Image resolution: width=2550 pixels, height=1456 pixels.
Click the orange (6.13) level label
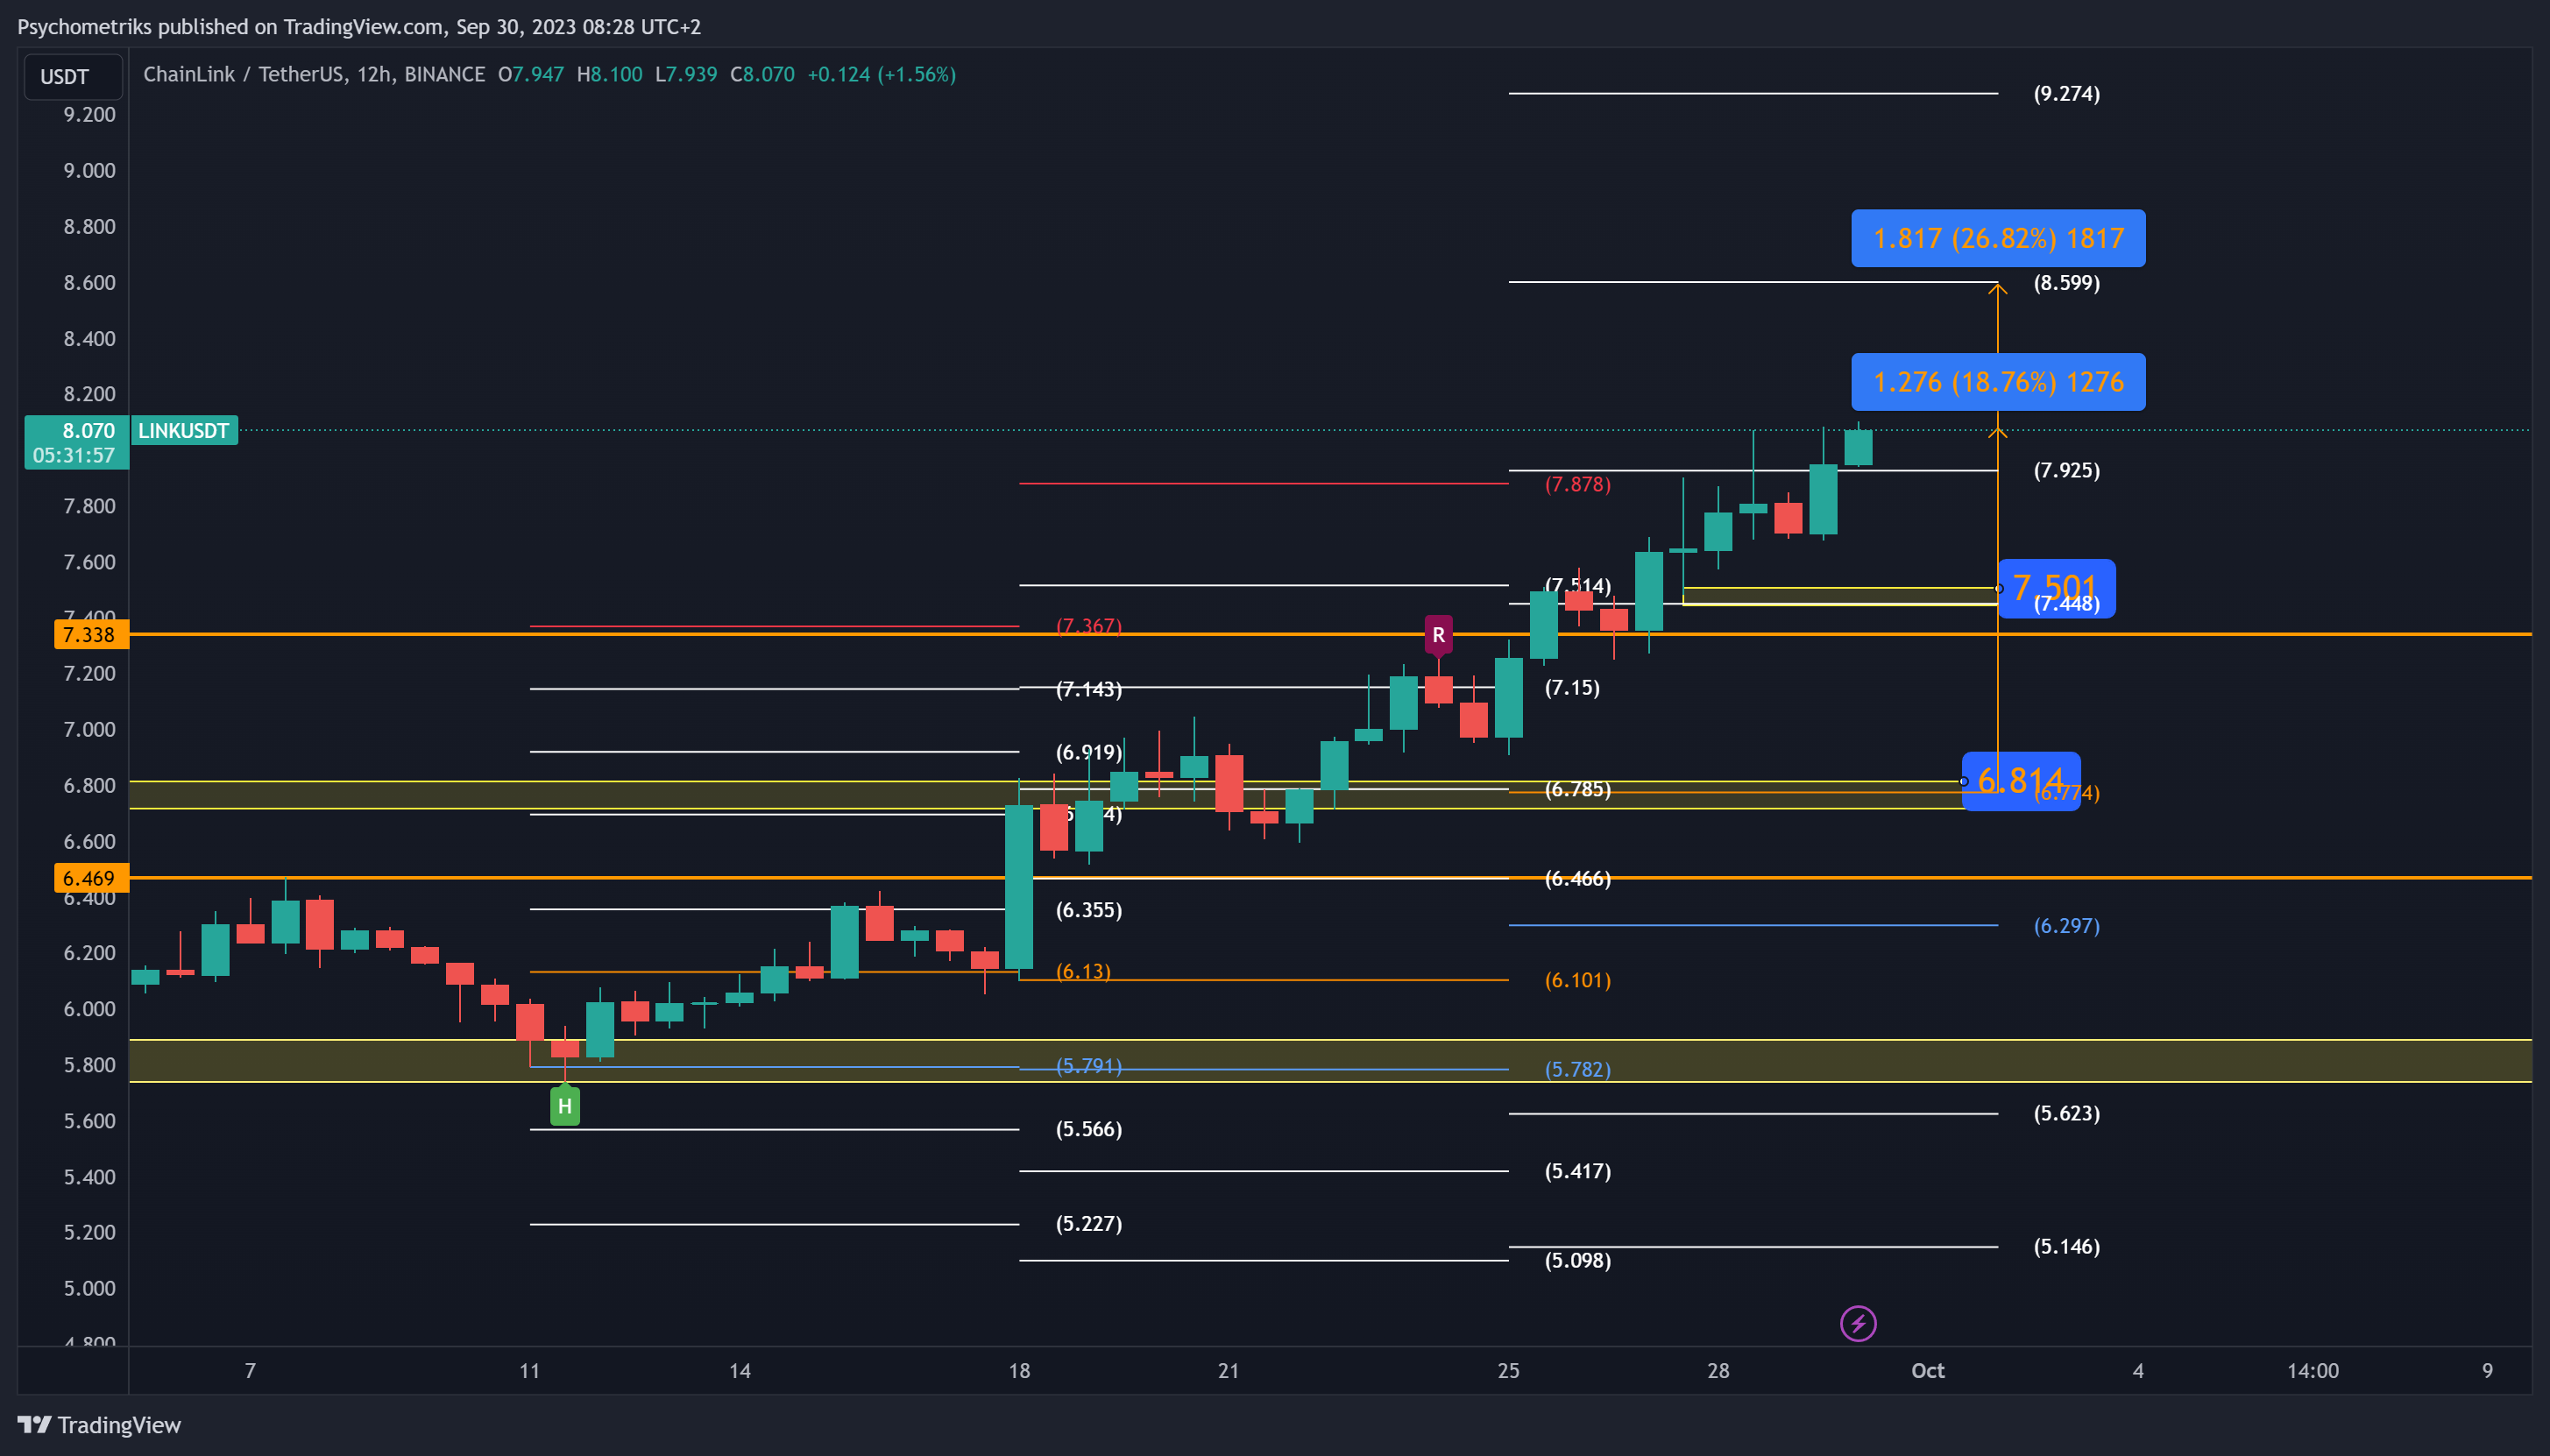(1082, 972)
